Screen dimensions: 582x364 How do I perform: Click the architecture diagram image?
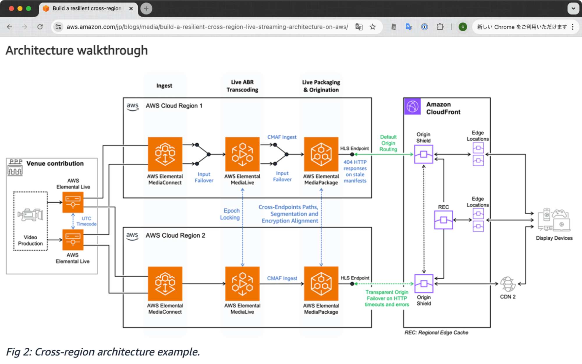pos(289,204)
